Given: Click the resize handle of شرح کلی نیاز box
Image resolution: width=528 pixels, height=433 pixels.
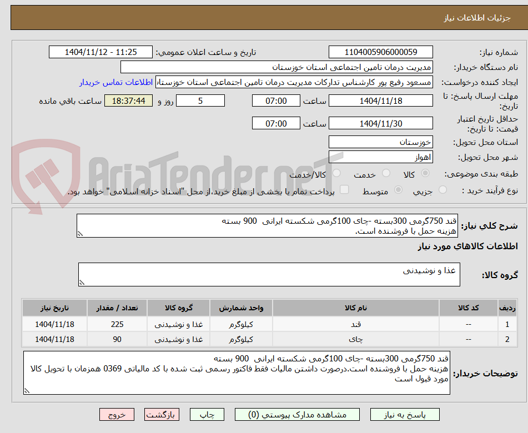Looking at the screenshot, I should tap(80, 234).
